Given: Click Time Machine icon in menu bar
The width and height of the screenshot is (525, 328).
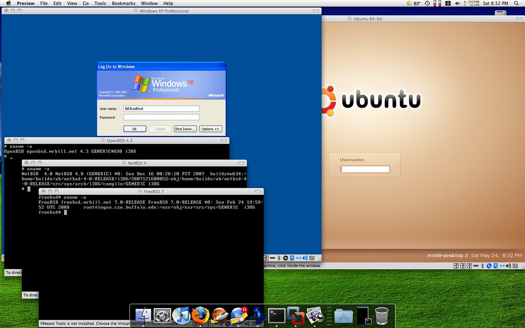Looking at the screenshot, I should point(426,4).
